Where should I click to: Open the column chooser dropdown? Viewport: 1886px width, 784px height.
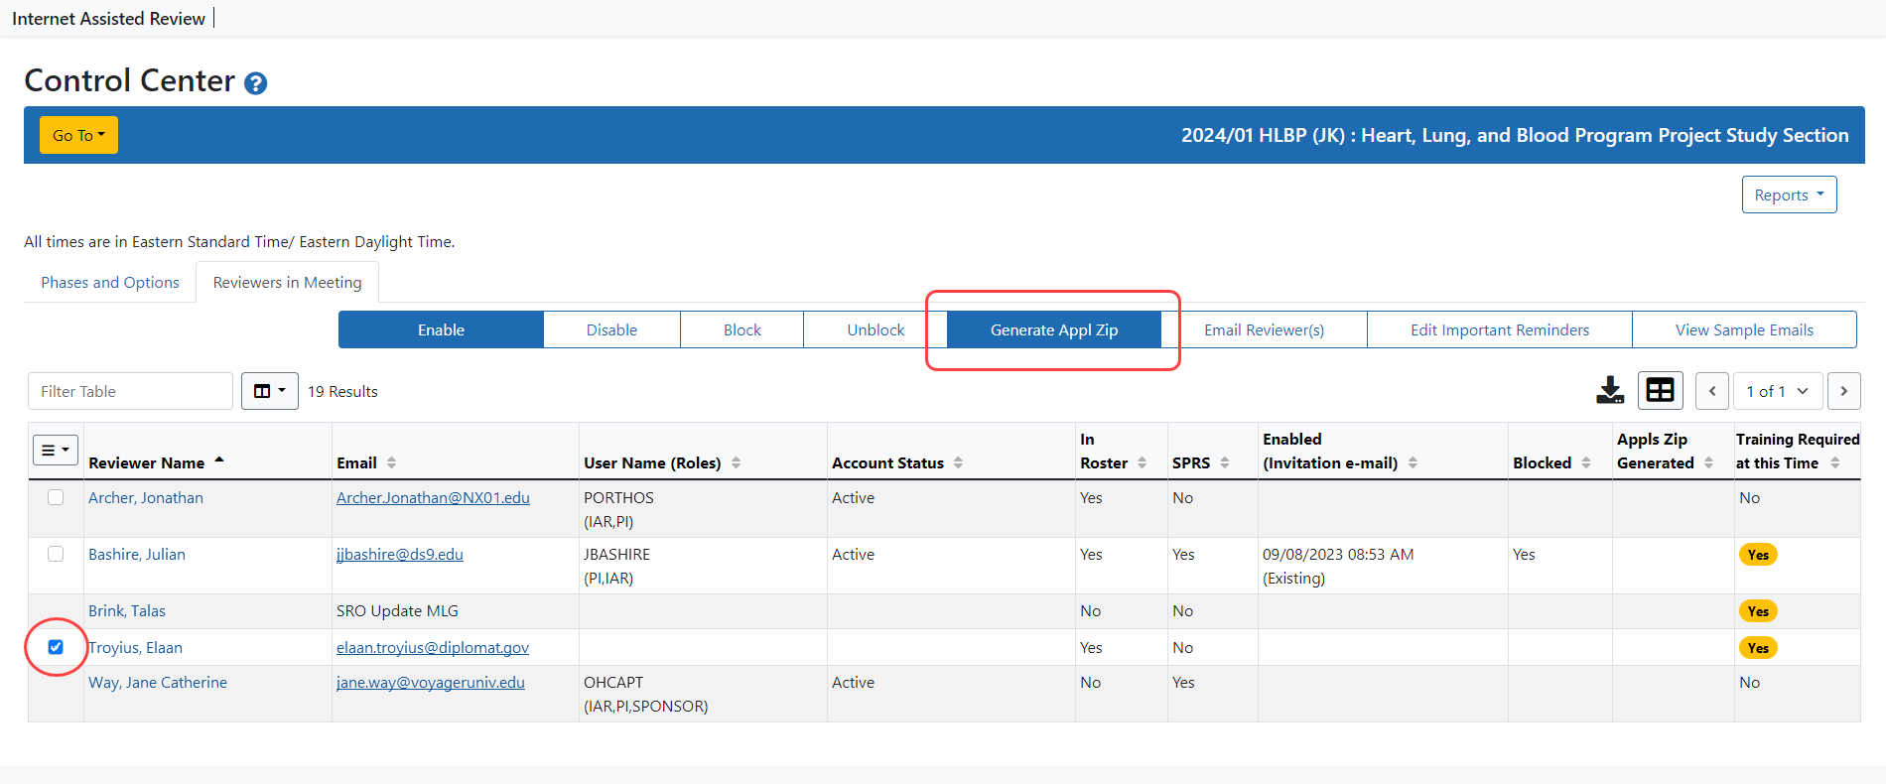[270, 391]
